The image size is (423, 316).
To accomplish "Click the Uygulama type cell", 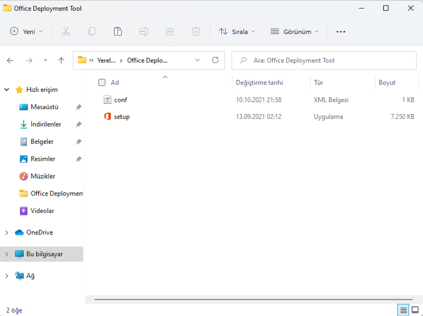I will point(328,117).
